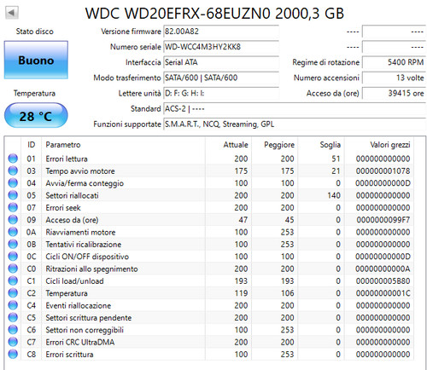
Task: Click the Modo trasferimento field SATA/600
Action: pos(221,78)
